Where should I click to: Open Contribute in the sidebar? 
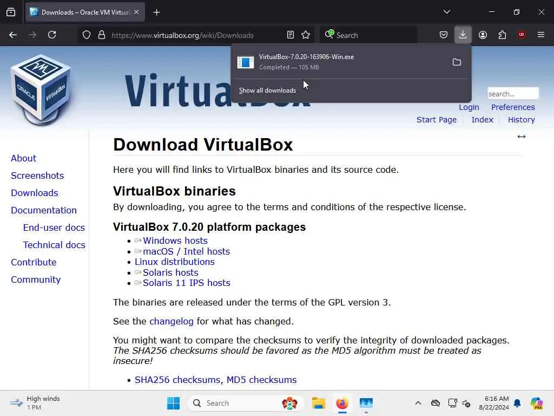(x=34, y=262)
